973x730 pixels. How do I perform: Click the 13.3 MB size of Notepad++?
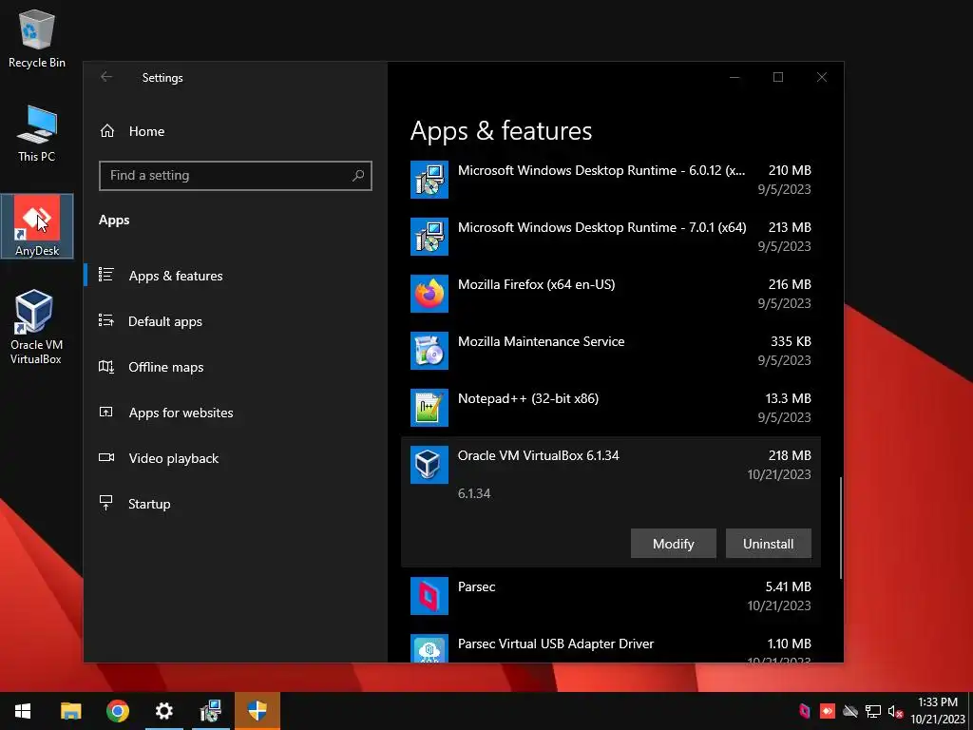788,398
